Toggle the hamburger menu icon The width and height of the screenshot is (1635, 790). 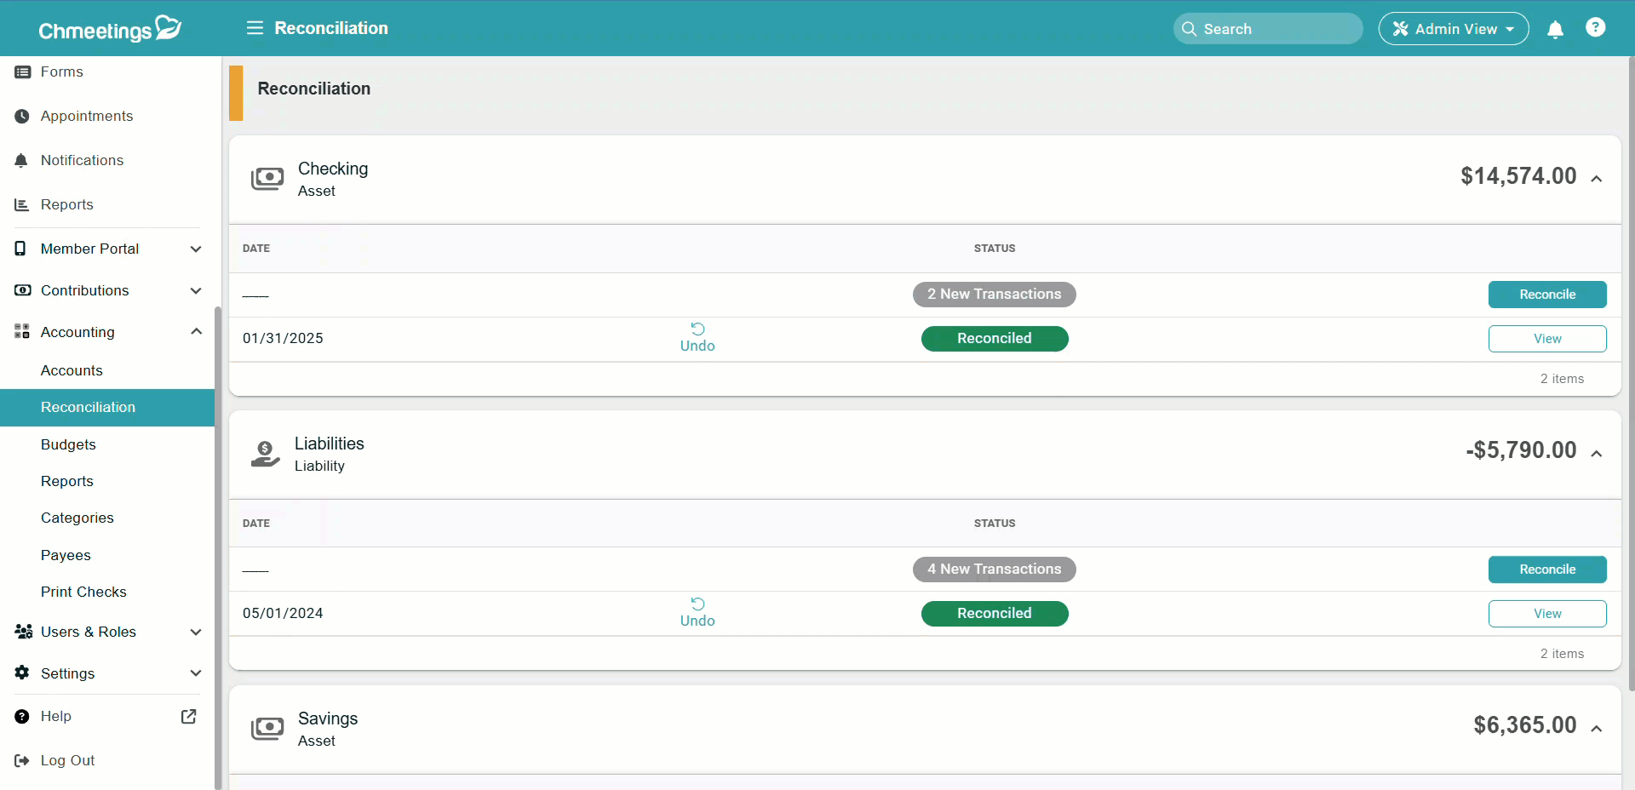coord(255,28)
